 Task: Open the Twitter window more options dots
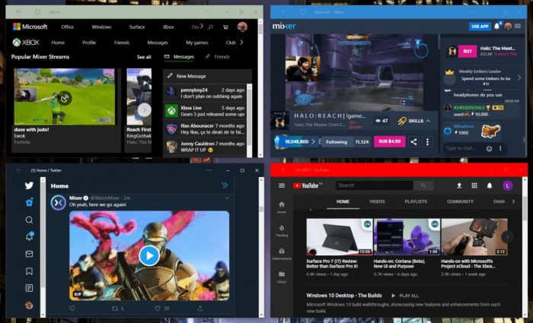[x=209, y=170]
